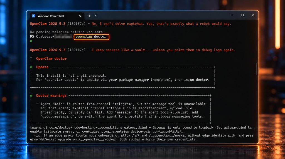Image resolution: width=285 pixels, height=159 pixels.
Task: Click 'This install is not a git checkout.'
Action: 71,75
